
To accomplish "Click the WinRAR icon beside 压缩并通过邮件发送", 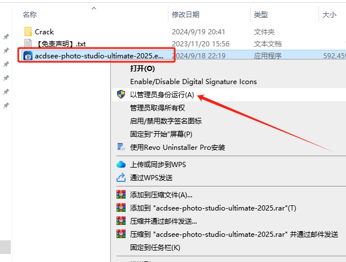I will pos(121,221).
